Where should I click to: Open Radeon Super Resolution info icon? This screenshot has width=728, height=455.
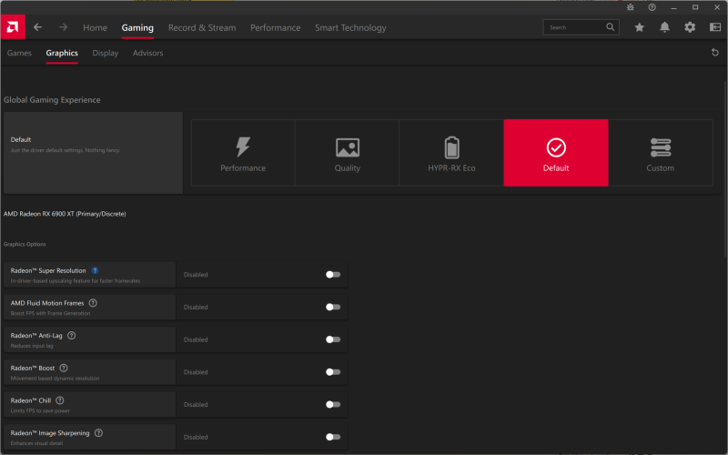(x=95, y=270)
